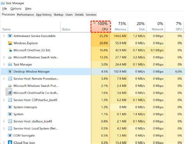
Task: Click the Desktop Window Manager icon
Action: (x=10, y=72)
